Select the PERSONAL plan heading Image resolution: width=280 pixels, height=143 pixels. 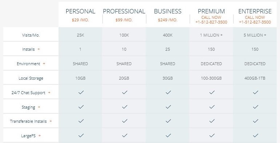point(80,11)
